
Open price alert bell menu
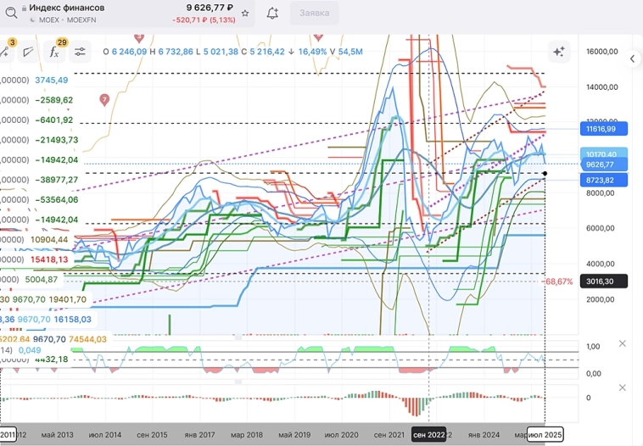coord(272,14)
